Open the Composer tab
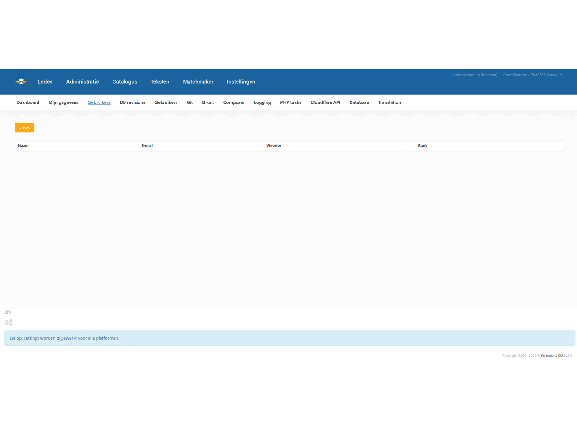This screenshot has height=433, width=577. [234, 102]
